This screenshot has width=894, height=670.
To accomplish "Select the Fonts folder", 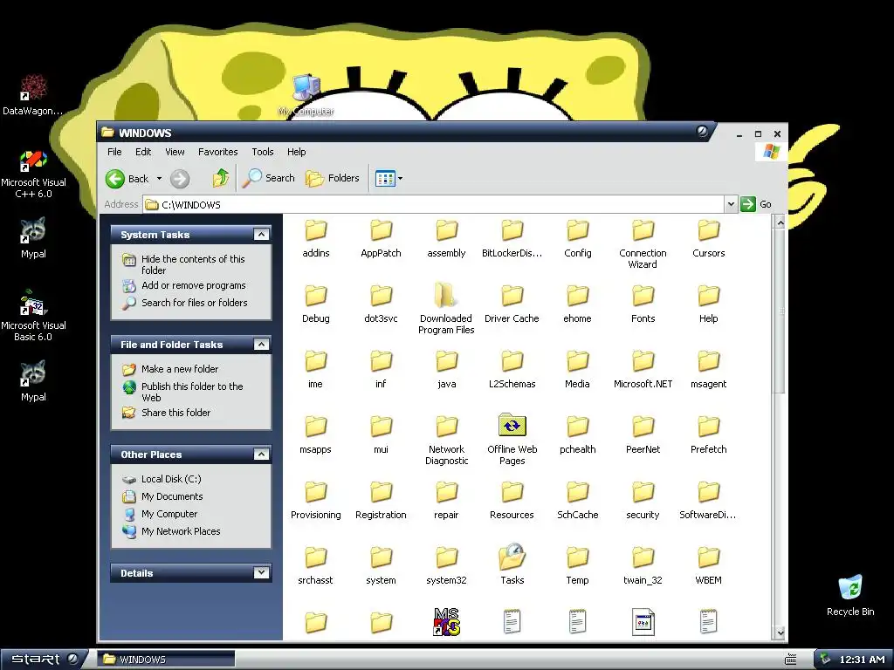I will pyautogui.click(x=643, y=304).
